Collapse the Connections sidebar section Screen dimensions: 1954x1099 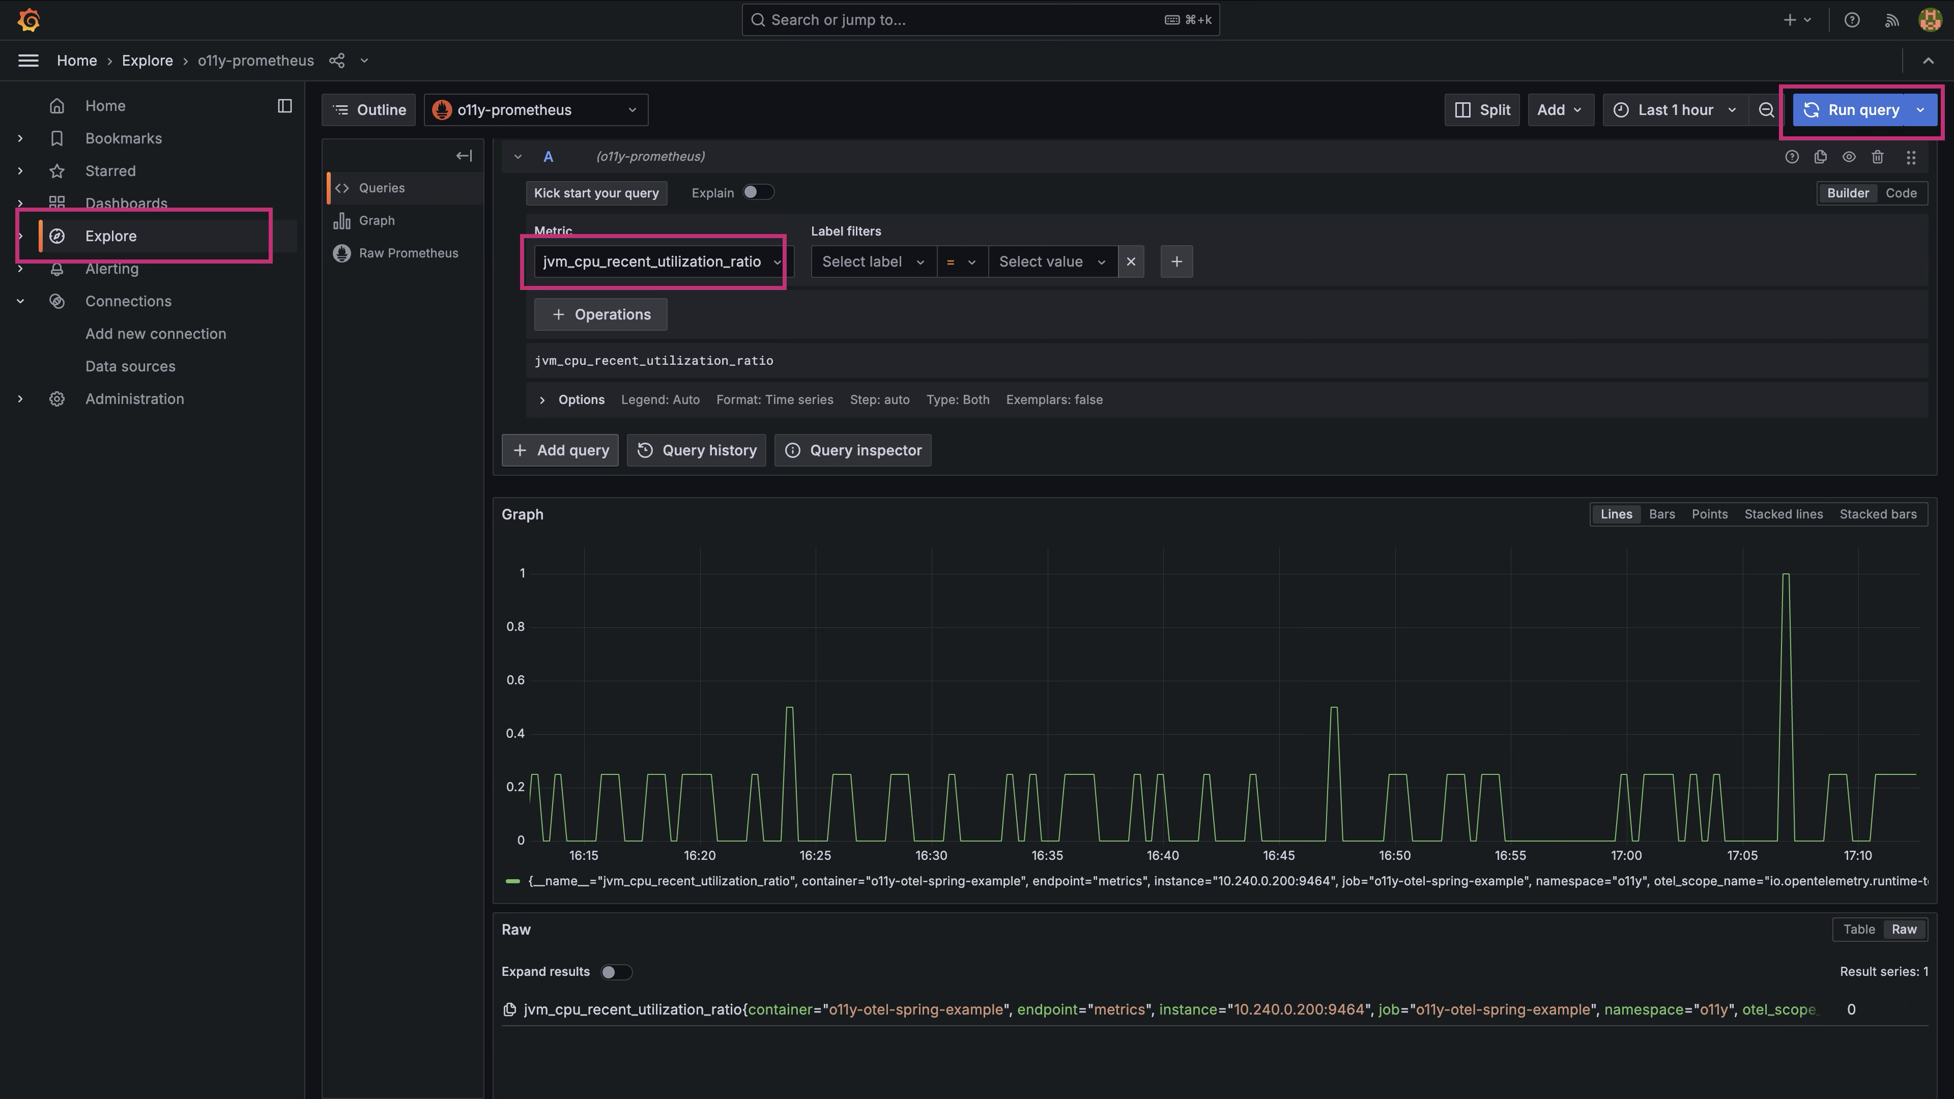[x=20, y=301]
